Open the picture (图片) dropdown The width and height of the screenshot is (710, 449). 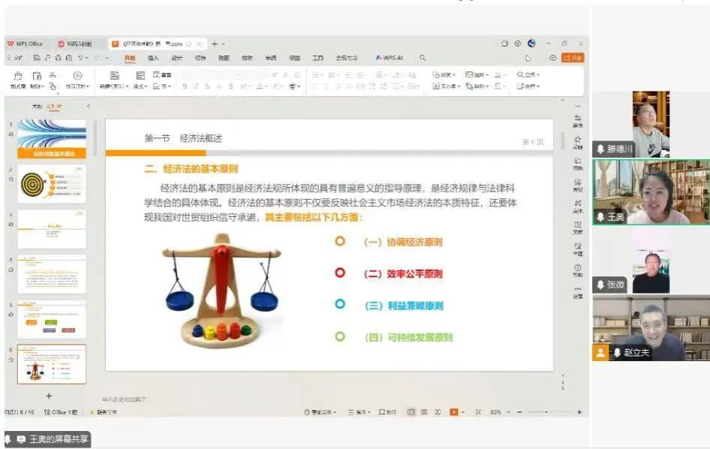pyautogui.click(x=477, y=75)
